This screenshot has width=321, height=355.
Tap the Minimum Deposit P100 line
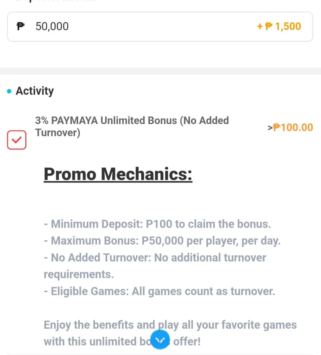(157, 224)
